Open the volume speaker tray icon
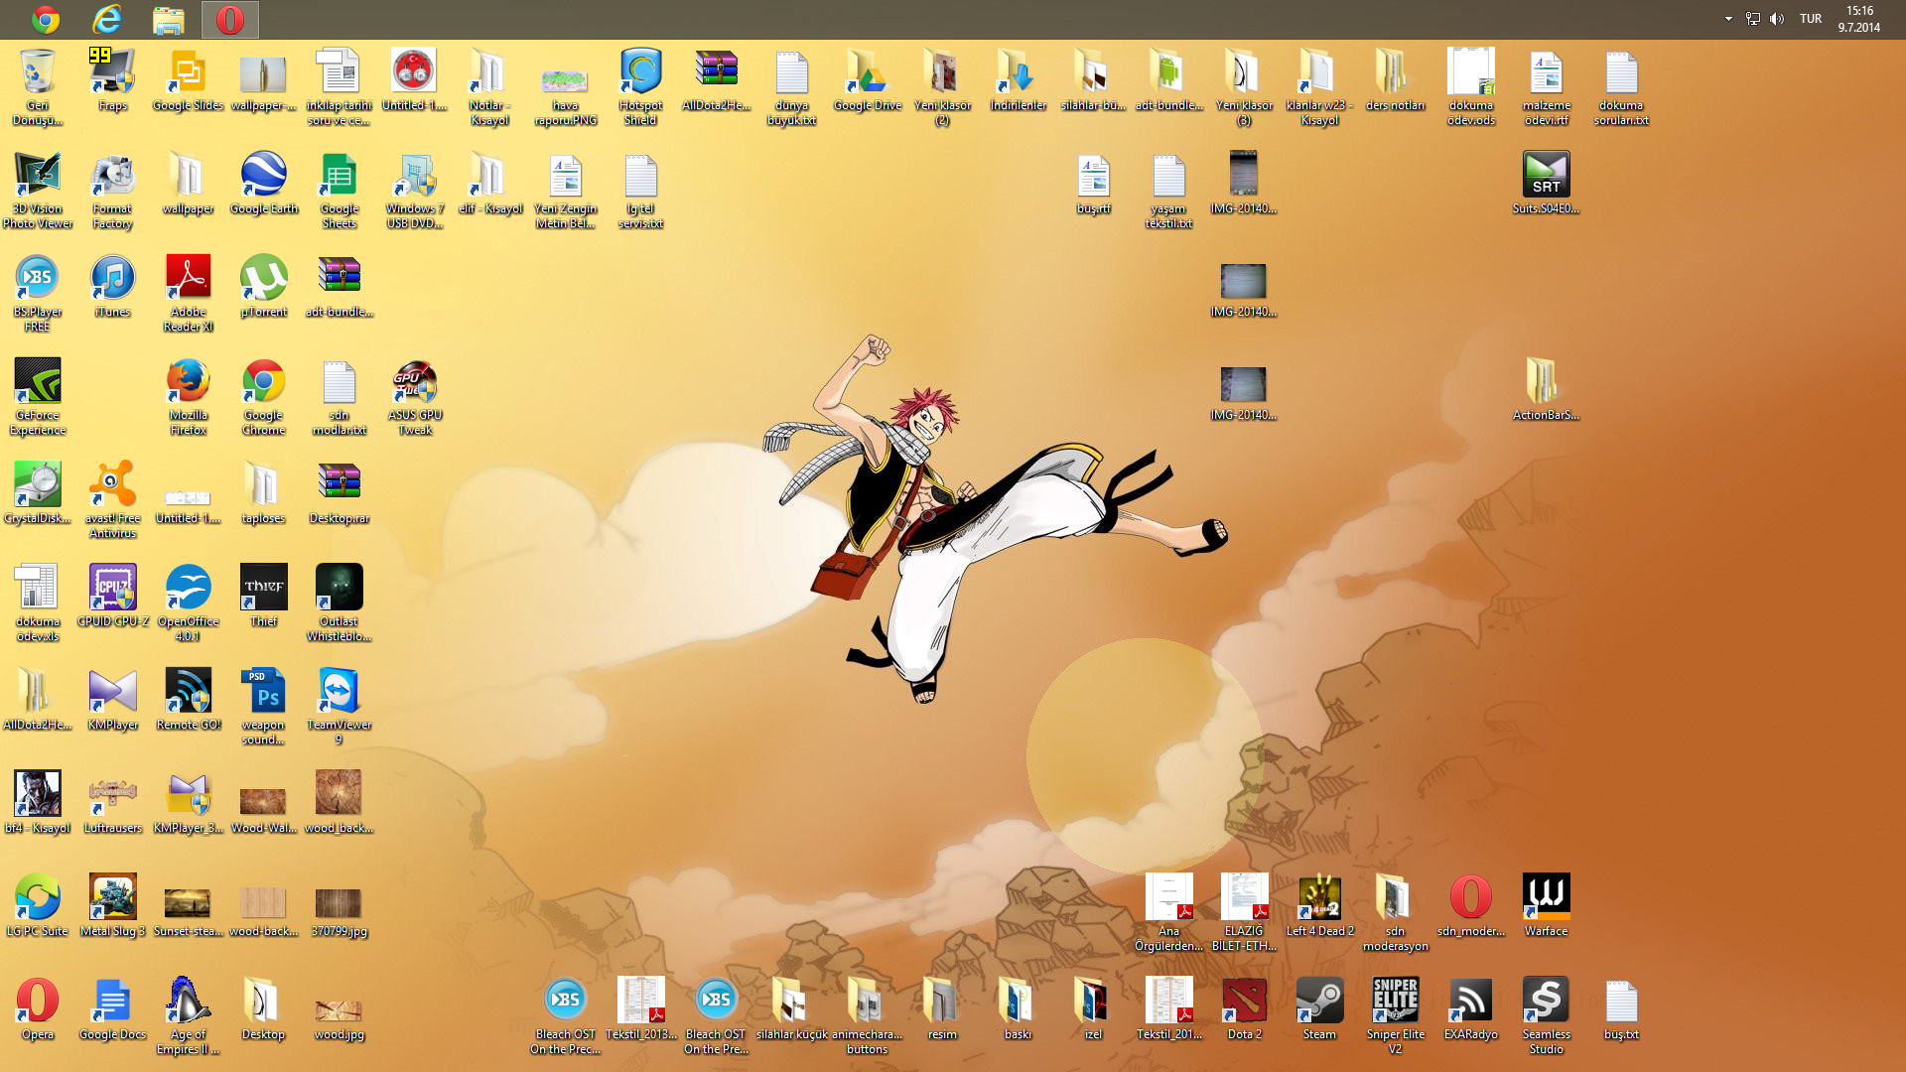 1777,19
